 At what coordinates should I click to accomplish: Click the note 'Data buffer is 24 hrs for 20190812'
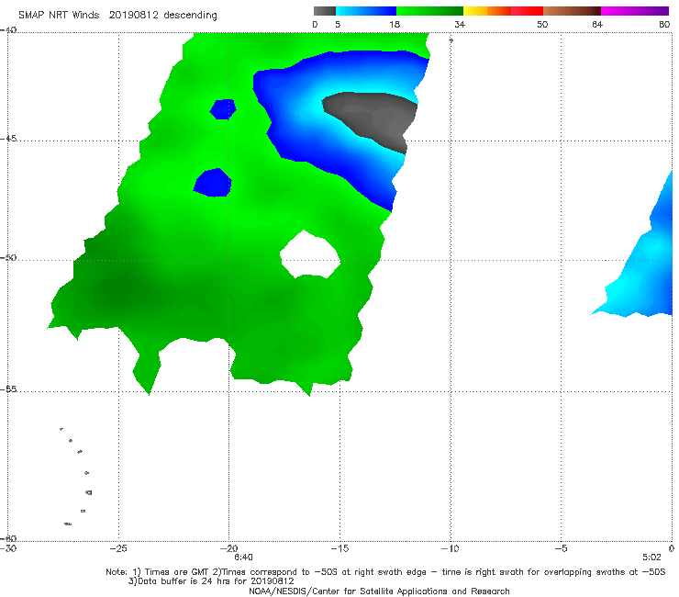tap(211, 581)
